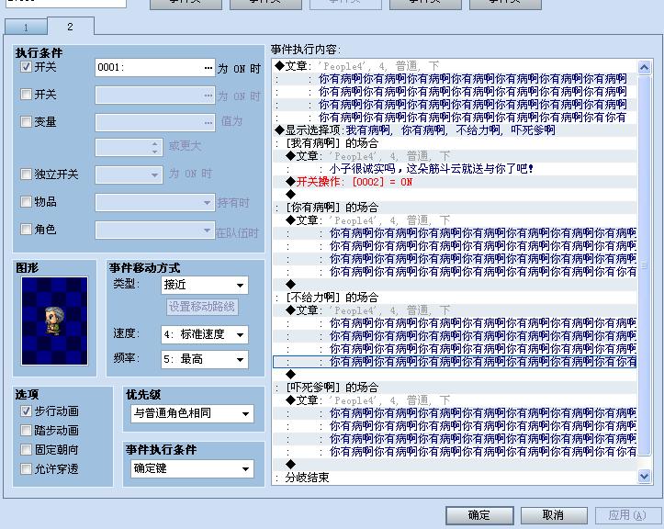Switch to event page tab 1
Image resolution: width=664 pixels, height=529 pixels.
(x=26, y=28)
